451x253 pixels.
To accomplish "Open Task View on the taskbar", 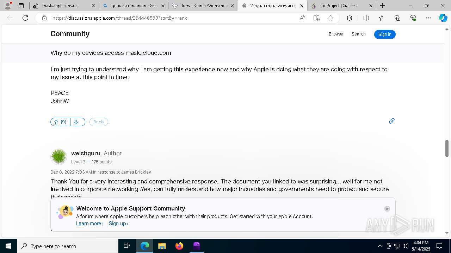I will coord(127,246).
